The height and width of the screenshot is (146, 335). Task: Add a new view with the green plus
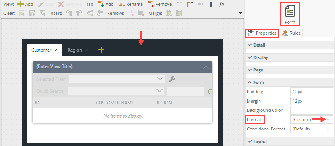tap(25, 4)
